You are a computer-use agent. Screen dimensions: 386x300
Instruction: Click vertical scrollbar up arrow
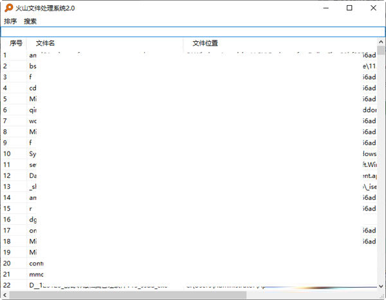[381, 42]
